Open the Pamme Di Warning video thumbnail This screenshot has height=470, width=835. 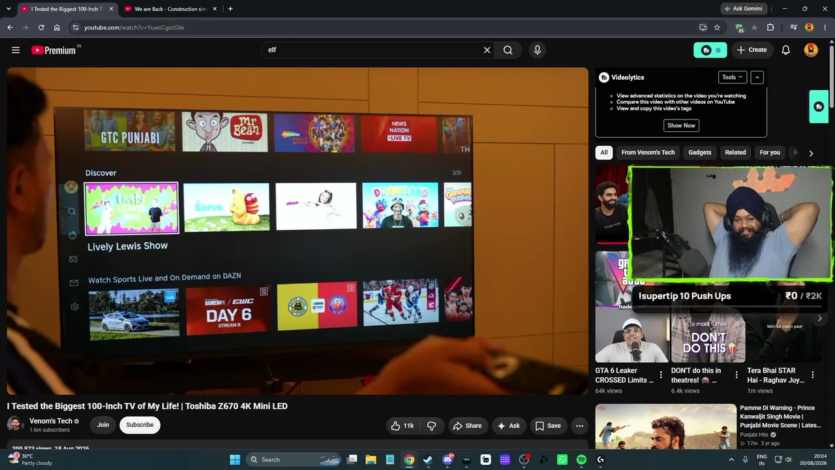tap(665, 427)
